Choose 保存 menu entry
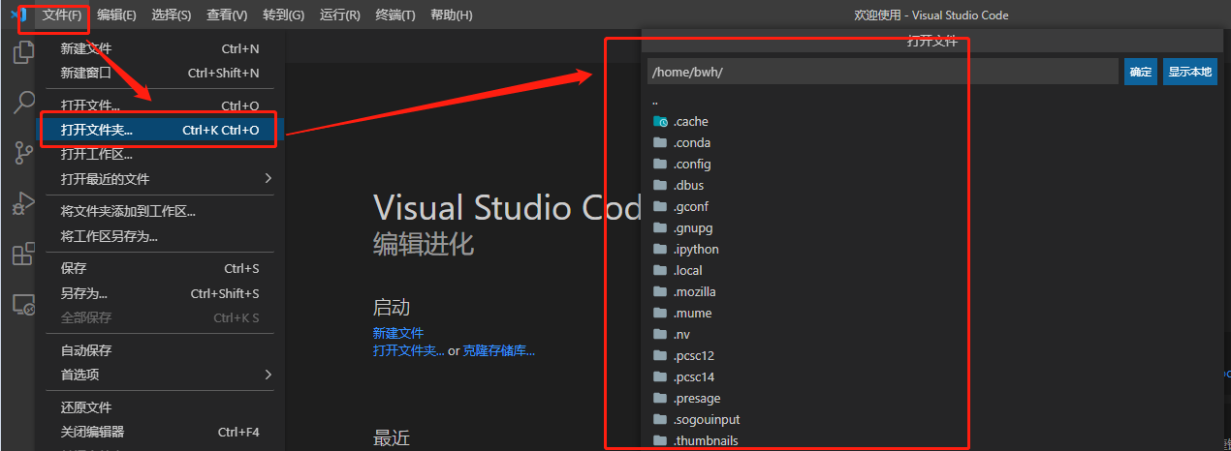The width and height of the screenshot is (1231, 451). pos(159,268)
